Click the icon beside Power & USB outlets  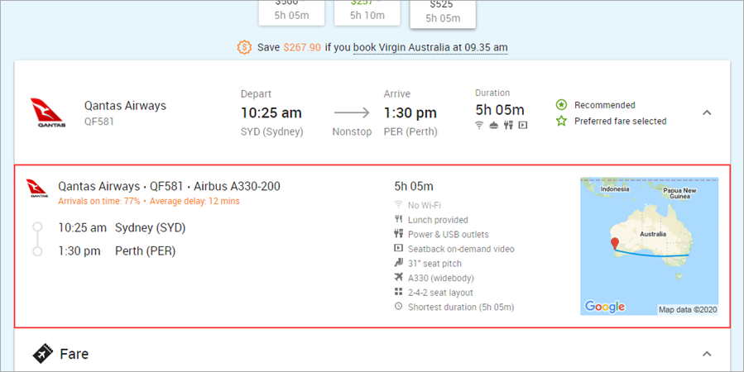click(x=399, y=234)
